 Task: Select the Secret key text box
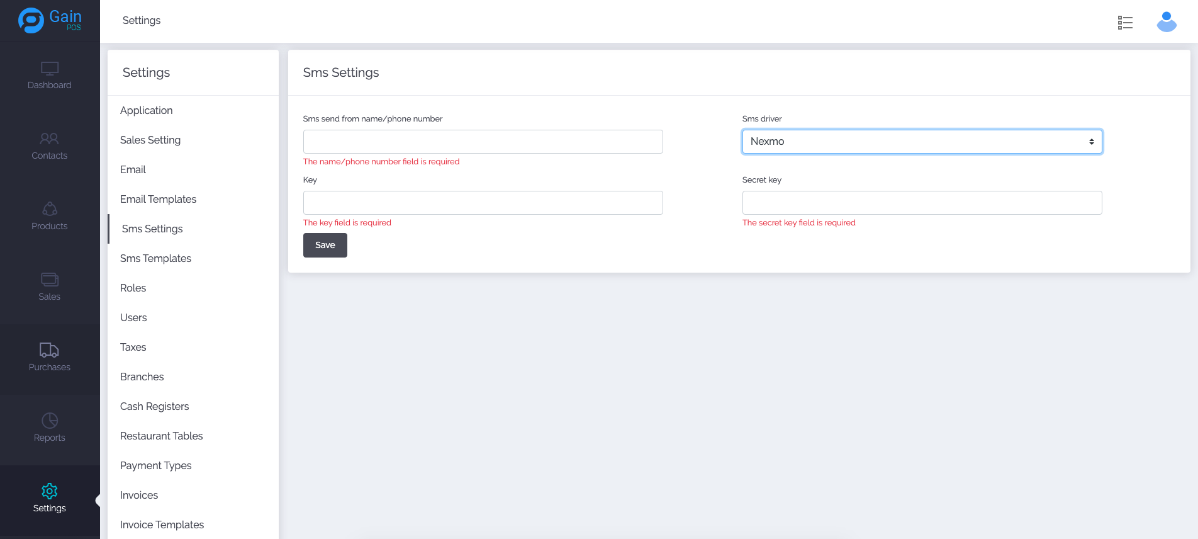click(922, 203)
